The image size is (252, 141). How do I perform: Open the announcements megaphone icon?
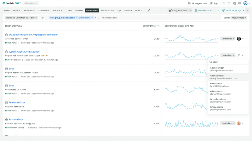tap(239, 3)
